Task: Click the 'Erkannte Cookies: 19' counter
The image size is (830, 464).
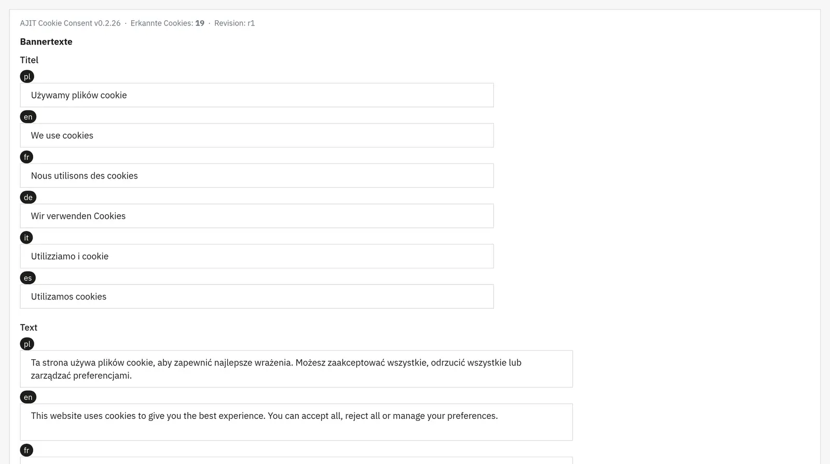Action: (168, 23)
